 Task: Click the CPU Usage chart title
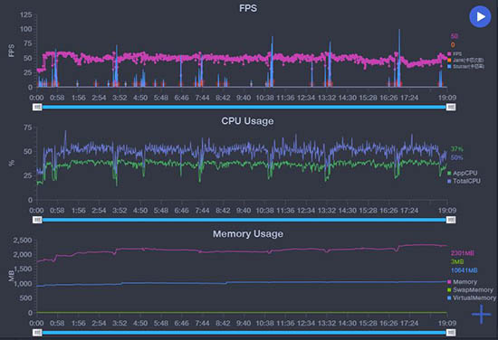point(247,121)
